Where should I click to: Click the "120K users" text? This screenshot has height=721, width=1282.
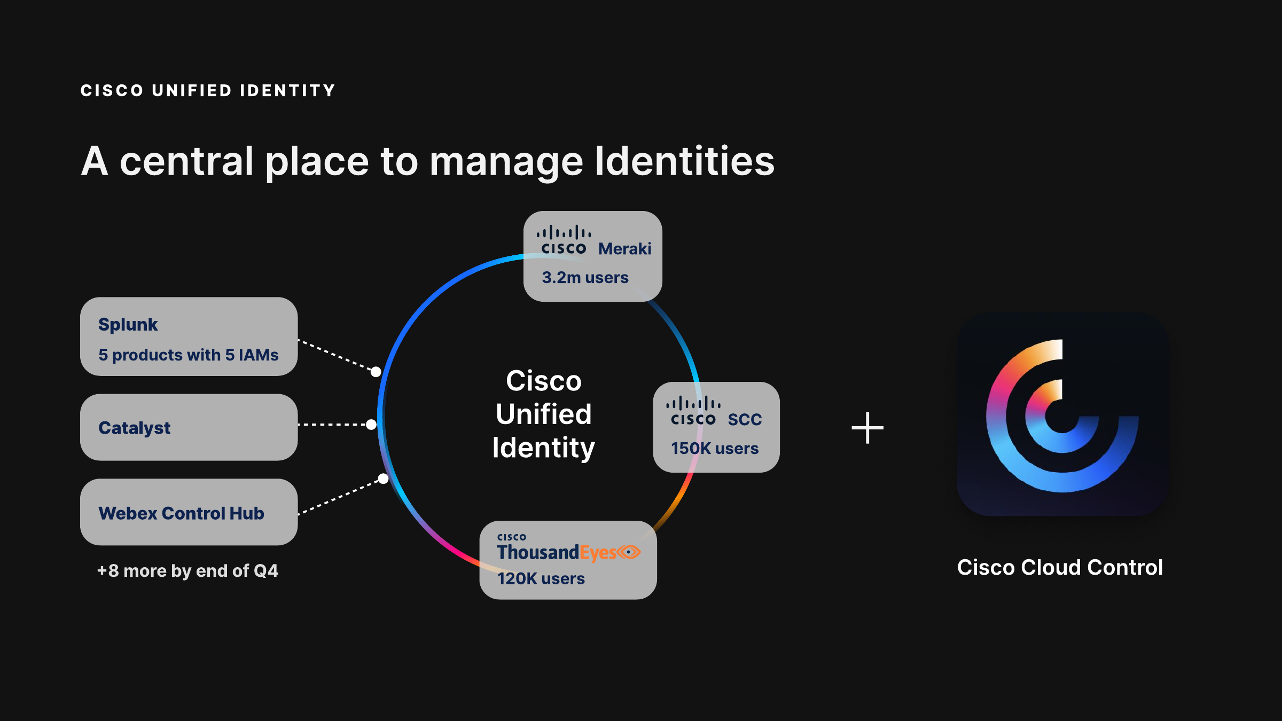pyautogui.click(x=541, y=579)
